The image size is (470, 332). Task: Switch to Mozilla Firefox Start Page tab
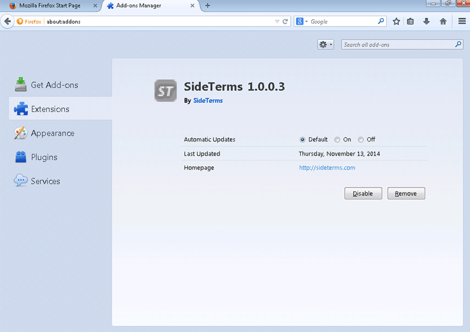pos(49,6)
